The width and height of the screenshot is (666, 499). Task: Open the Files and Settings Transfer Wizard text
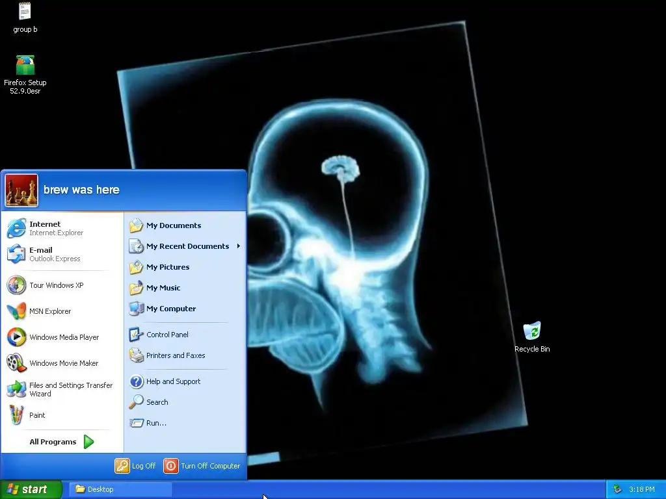point(70,389)
